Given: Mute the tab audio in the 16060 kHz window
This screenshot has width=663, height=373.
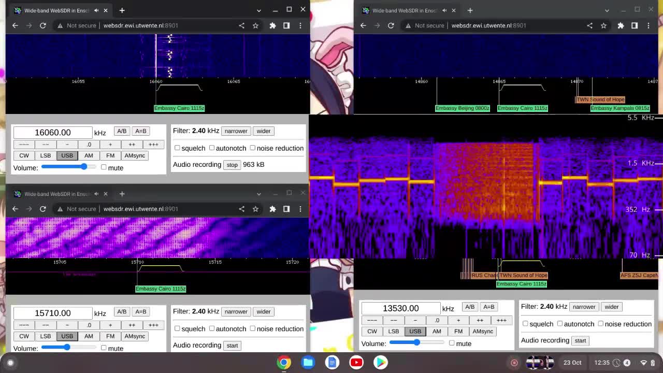Looking at the screenshot, I should (x=96, y=10).
